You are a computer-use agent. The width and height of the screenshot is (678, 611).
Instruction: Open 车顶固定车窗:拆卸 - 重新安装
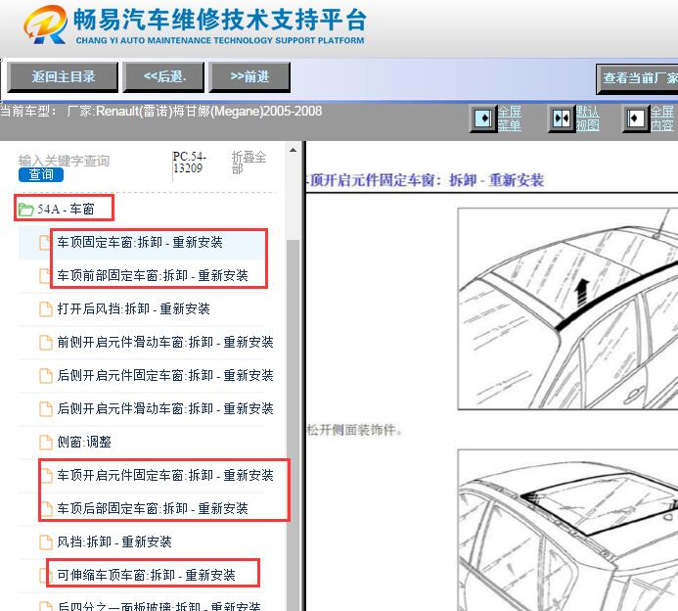point(140,242)
